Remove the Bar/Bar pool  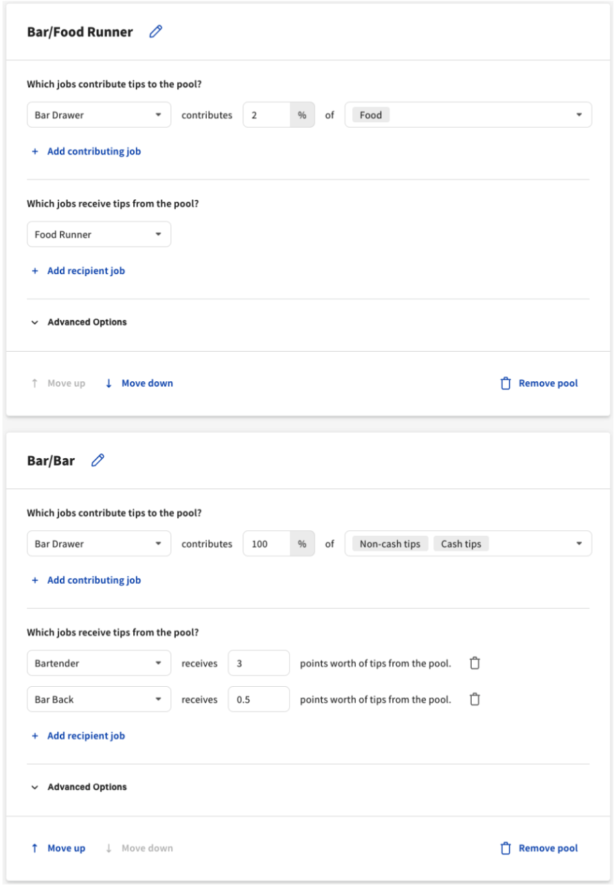(539, 848)
